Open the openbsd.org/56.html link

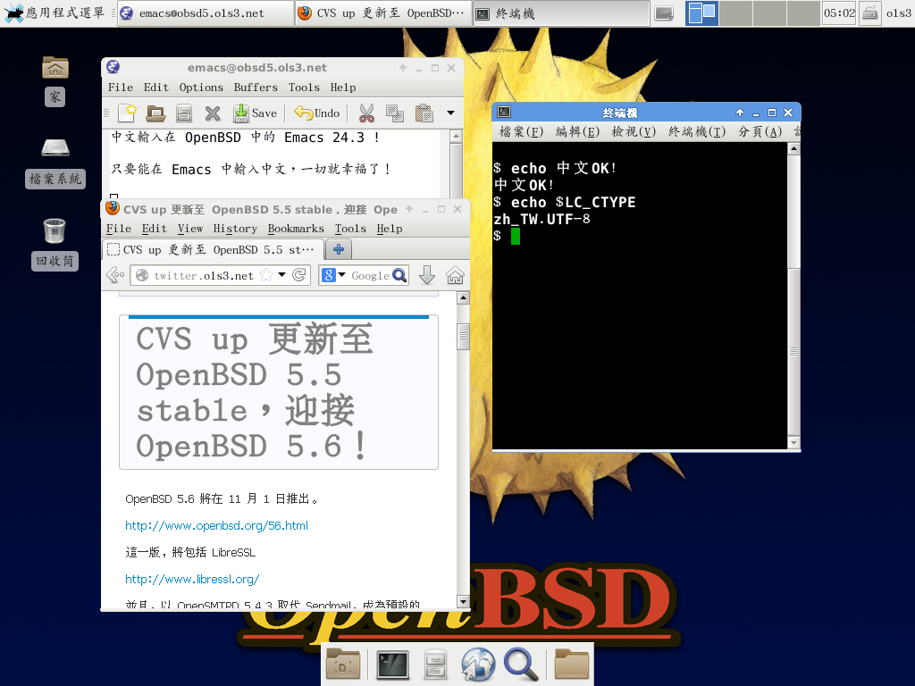[x=216, y=525]
